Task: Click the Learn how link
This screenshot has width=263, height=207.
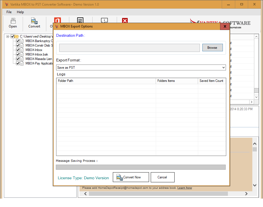Action: (185, 188)
